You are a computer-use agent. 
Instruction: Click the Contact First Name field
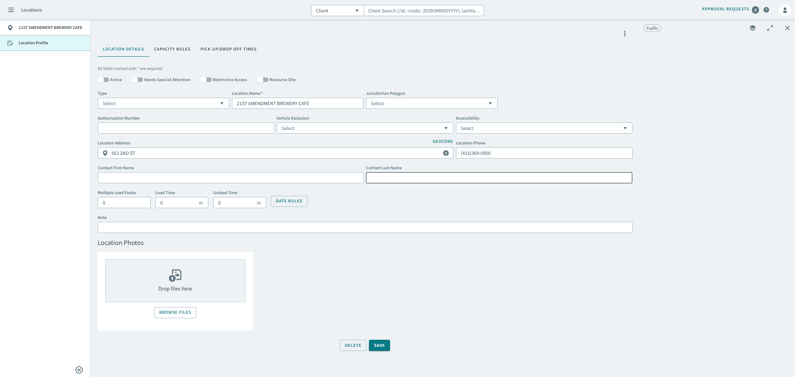click(x=231, y=178)
